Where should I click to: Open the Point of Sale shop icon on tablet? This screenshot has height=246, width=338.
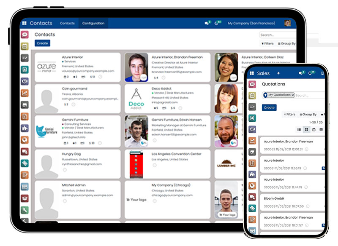coord(25,104)
